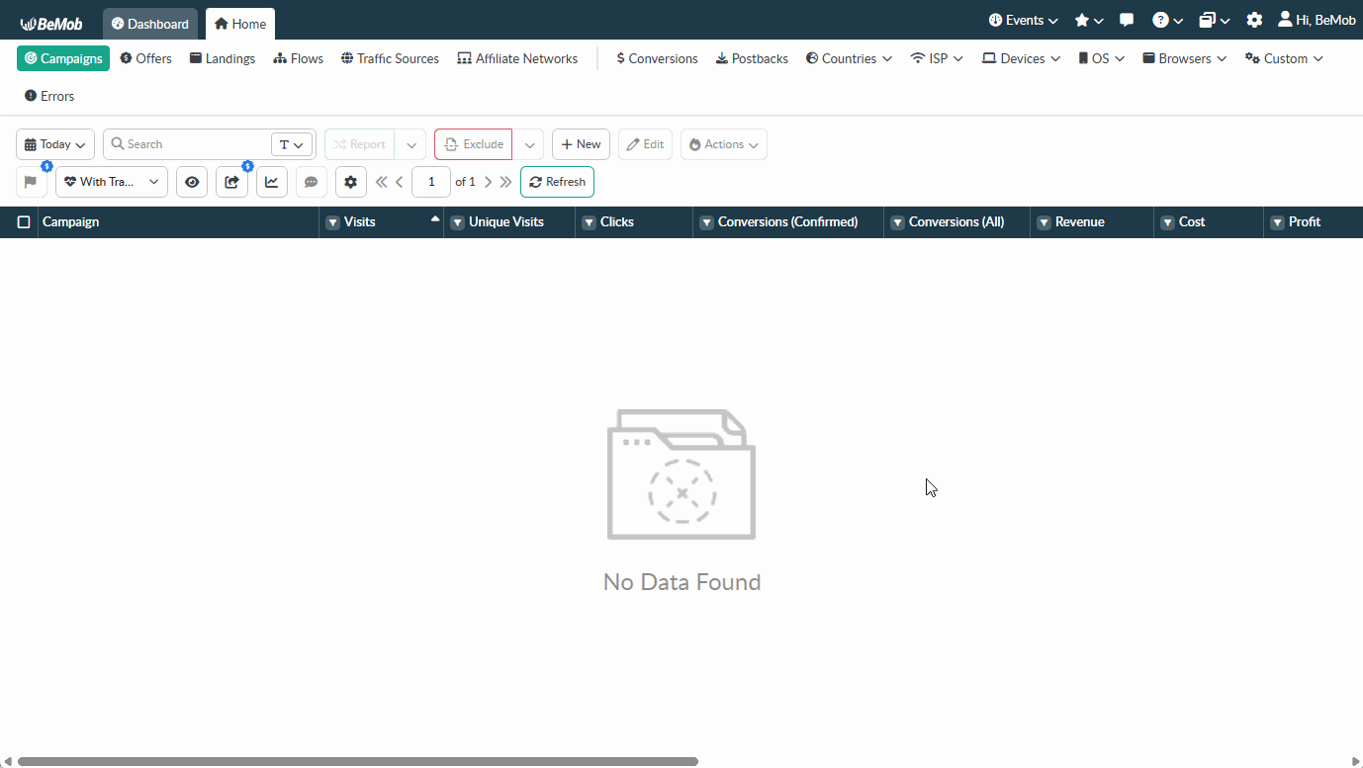This screenshot has height=768, width=1363.
Task: Click the BeMob logo
Action: (51, 24)
